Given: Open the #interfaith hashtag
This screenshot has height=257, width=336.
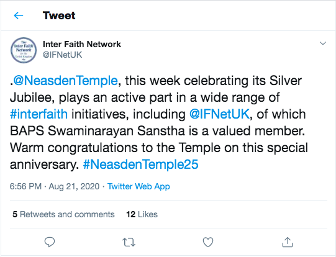Looking at the screenshot, I should (x=39, y=114).
